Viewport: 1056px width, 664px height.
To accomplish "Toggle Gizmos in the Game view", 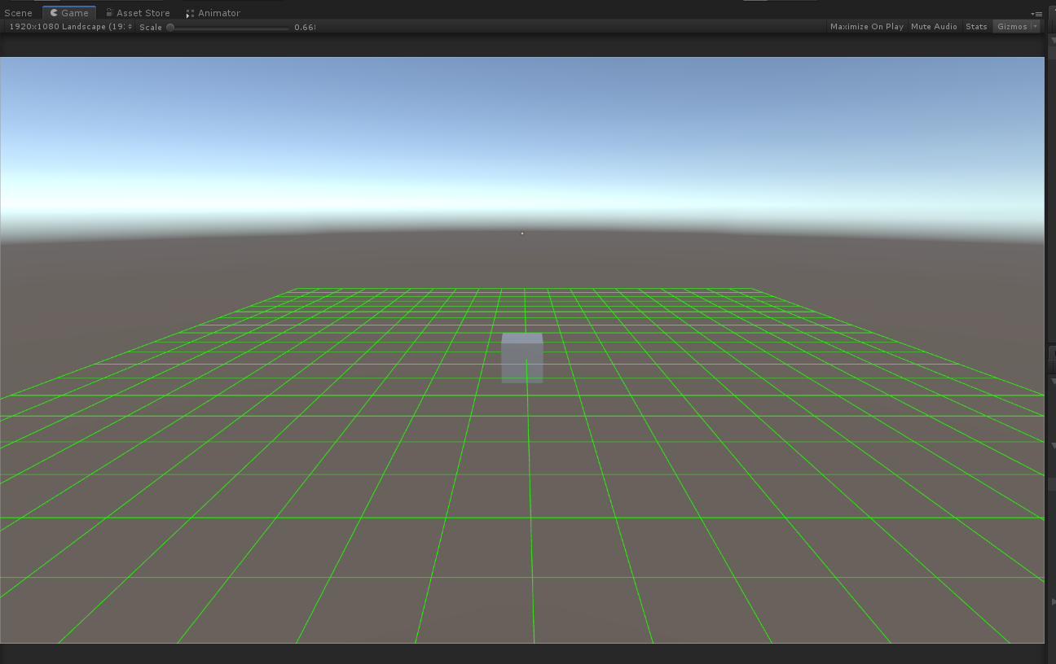I will tap(1012, 27).
